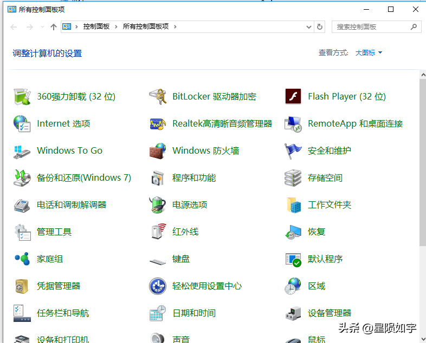Screen dimensions: 426x343
Task: Open the Internet 选项 globe icon
Action: (x=22, y=124)
